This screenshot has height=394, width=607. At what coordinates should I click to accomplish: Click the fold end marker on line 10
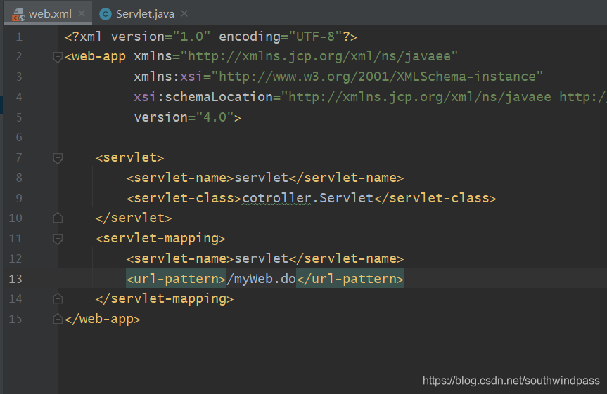point(58,218)
